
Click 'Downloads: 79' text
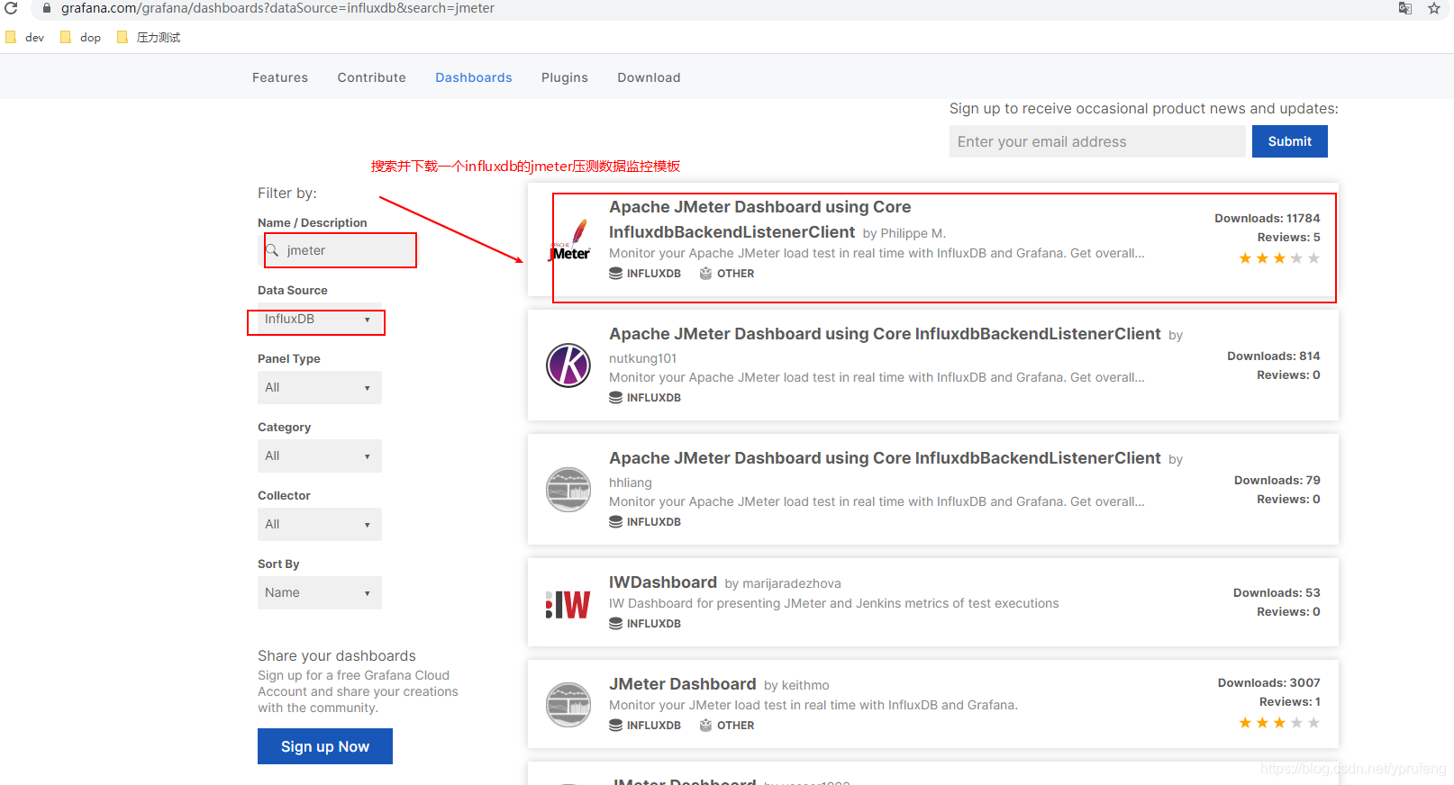coord(1277,481)
